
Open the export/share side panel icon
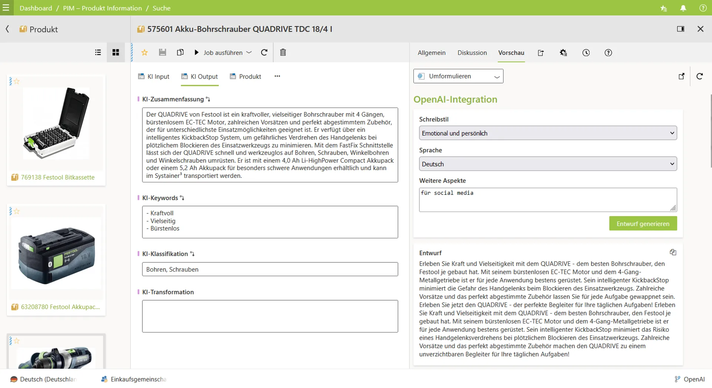coord(541,53)
